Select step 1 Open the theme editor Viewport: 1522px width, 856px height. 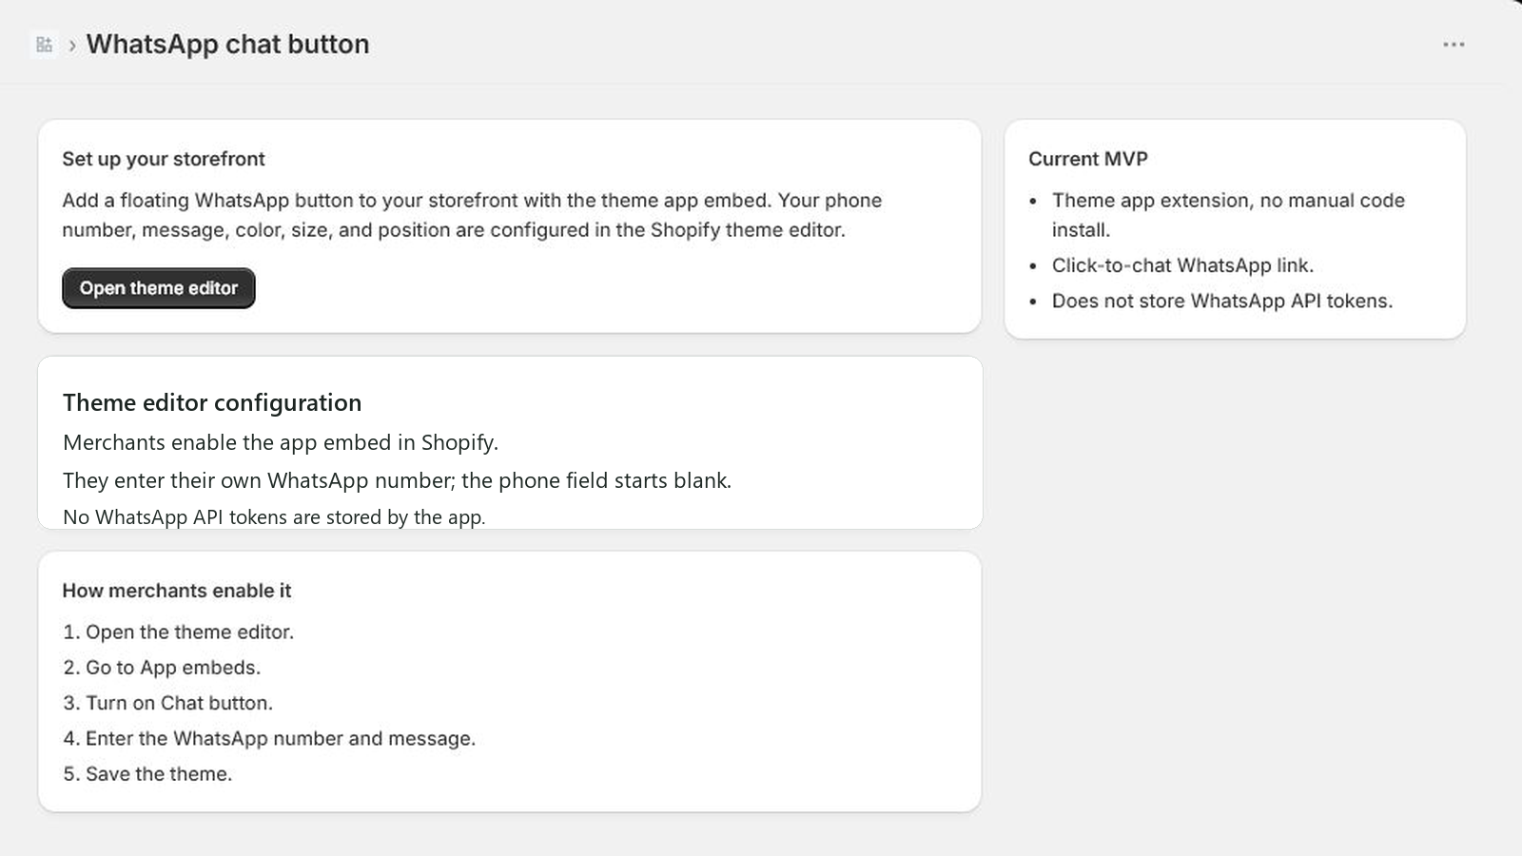[179, 632]
